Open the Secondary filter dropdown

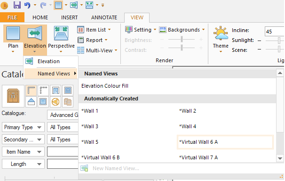23,140
